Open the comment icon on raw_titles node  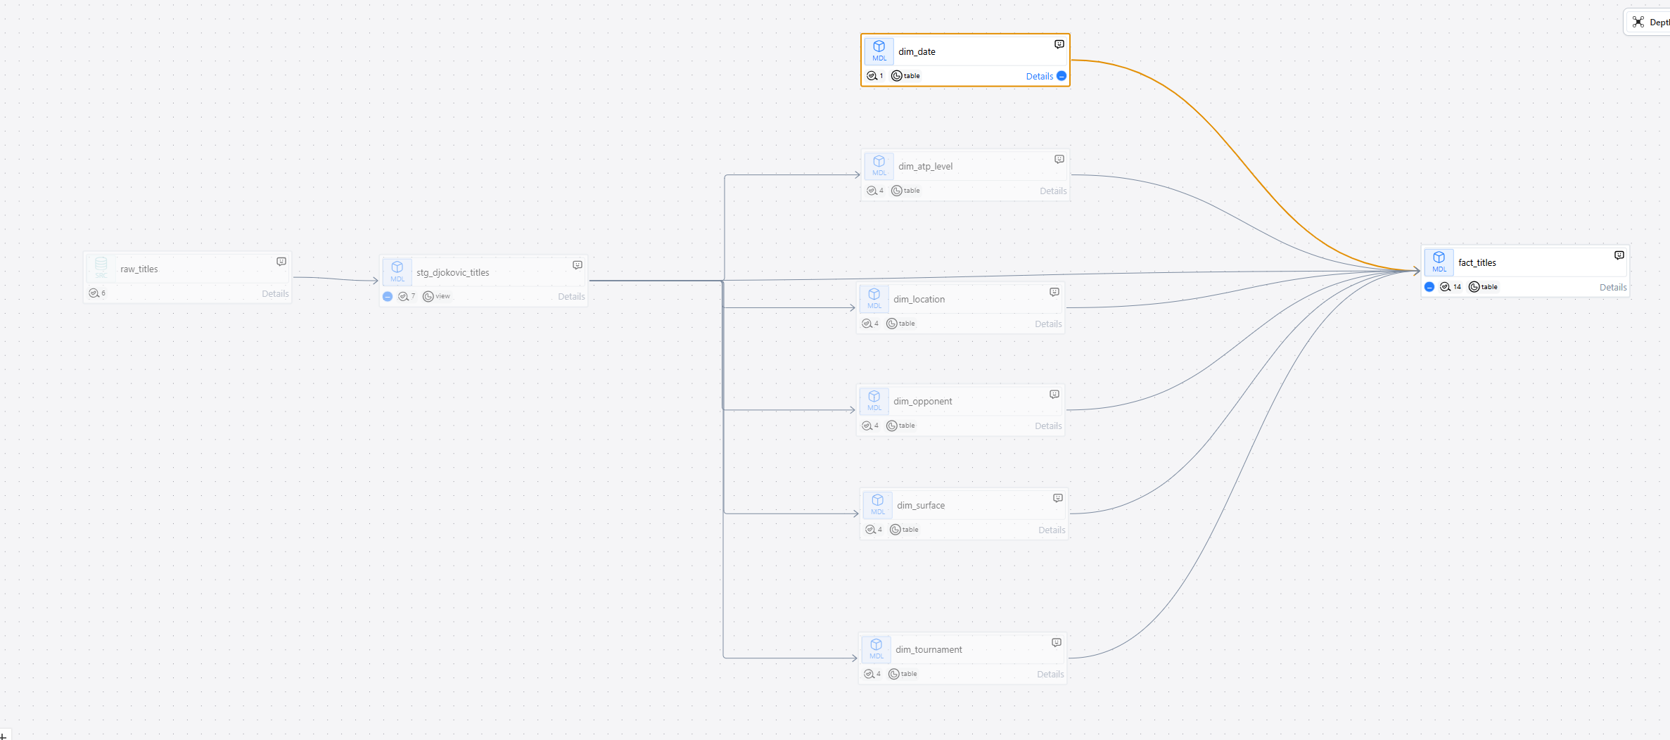point(281,262)
